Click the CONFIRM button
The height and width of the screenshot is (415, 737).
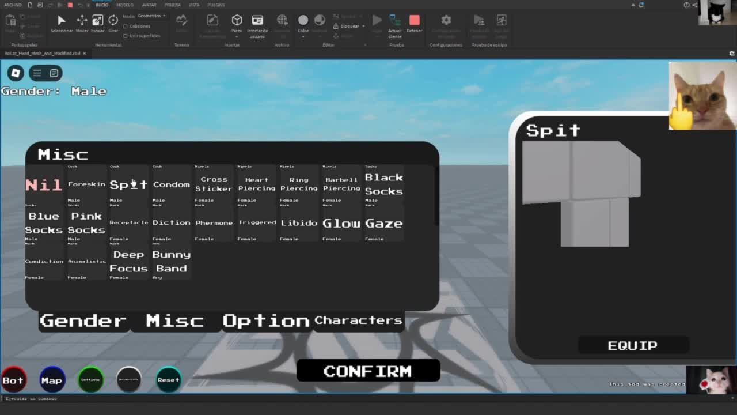coord(368,371)
